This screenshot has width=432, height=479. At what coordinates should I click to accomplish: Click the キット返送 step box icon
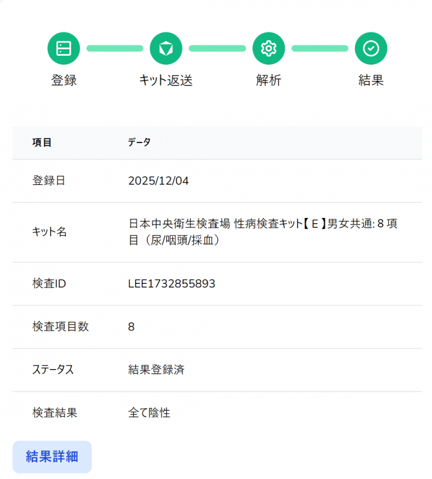click(166, 48)
